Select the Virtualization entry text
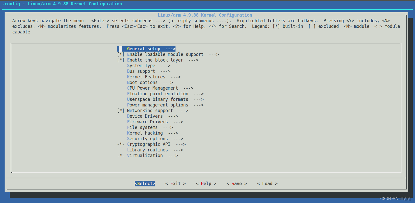 145,156
